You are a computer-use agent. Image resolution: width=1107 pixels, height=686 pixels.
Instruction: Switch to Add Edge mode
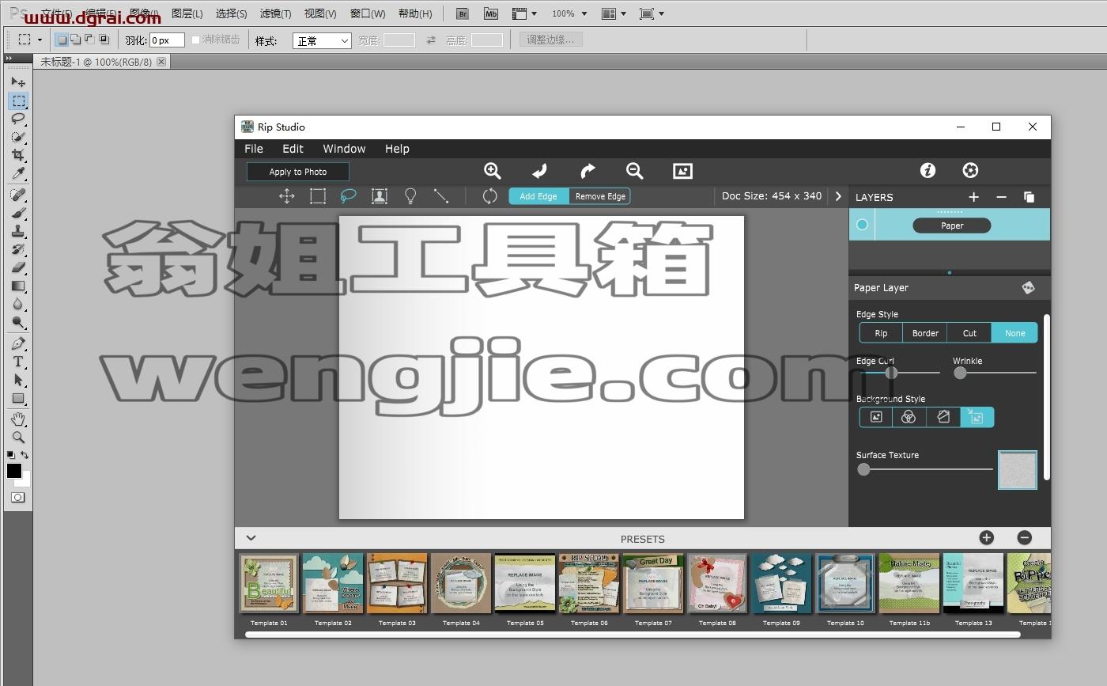538,196
